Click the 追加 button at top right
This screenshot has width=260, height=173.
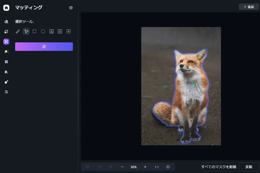[249, 7]
